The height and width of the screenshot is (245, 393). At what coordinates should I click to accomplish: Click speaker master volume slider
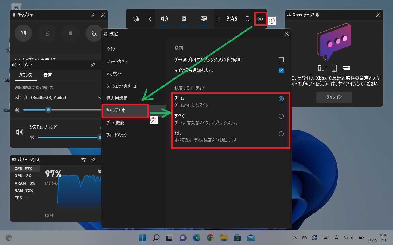click(x=62, y=110)
